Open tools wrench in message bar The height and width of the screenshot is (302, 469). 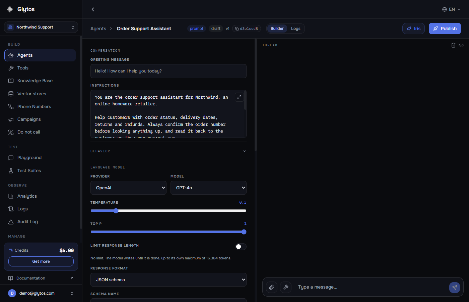pos(286,287)
